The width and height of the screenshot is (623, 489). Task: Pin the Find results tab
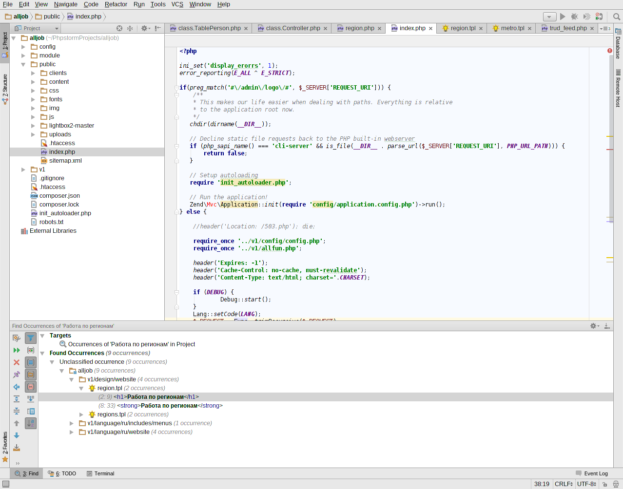point(17,375)
